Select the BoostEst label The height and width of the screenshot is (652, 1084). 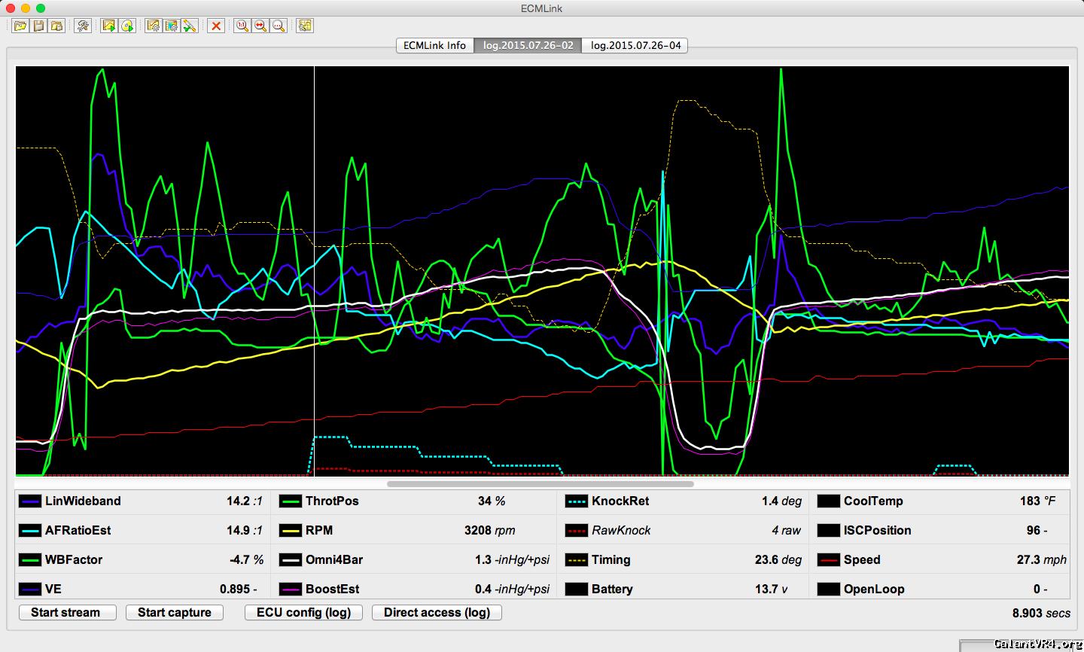tap(333, 590)
